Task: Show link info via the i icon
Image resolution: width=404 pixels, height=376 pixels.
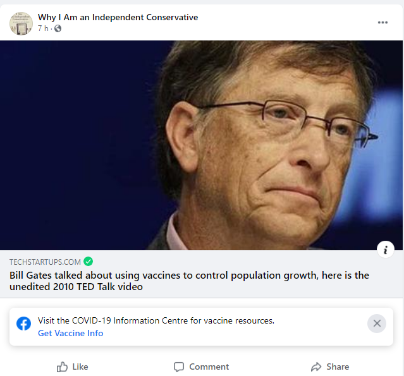Action: click(x=386, y=250)
